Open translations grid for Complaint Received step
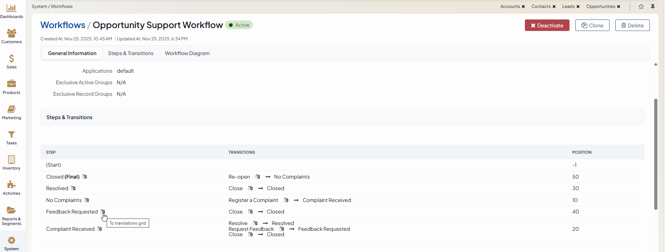 click(x=99, y=229)
